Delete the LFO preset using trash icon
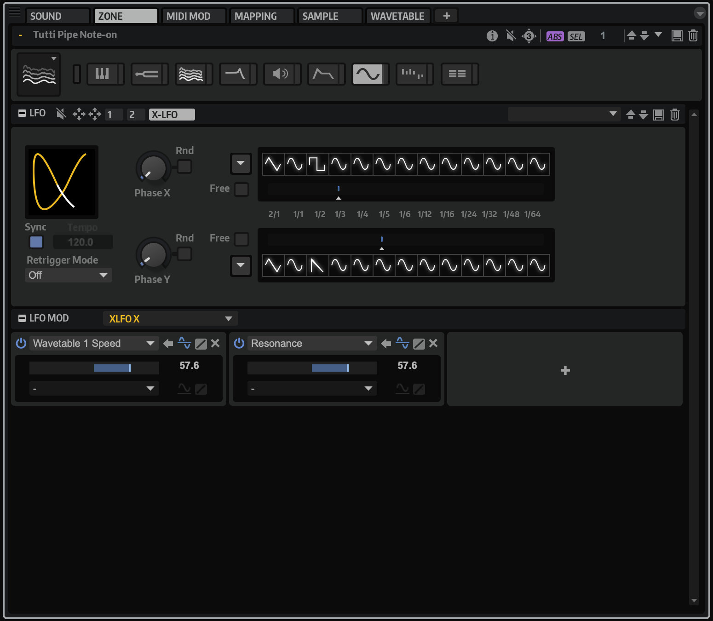 point(674,115)
